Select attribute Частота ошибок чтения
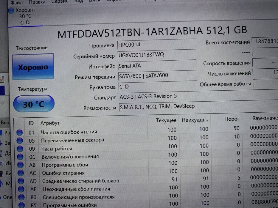The height and width of the screenshot is (208, 278). [x=69, y=132]
